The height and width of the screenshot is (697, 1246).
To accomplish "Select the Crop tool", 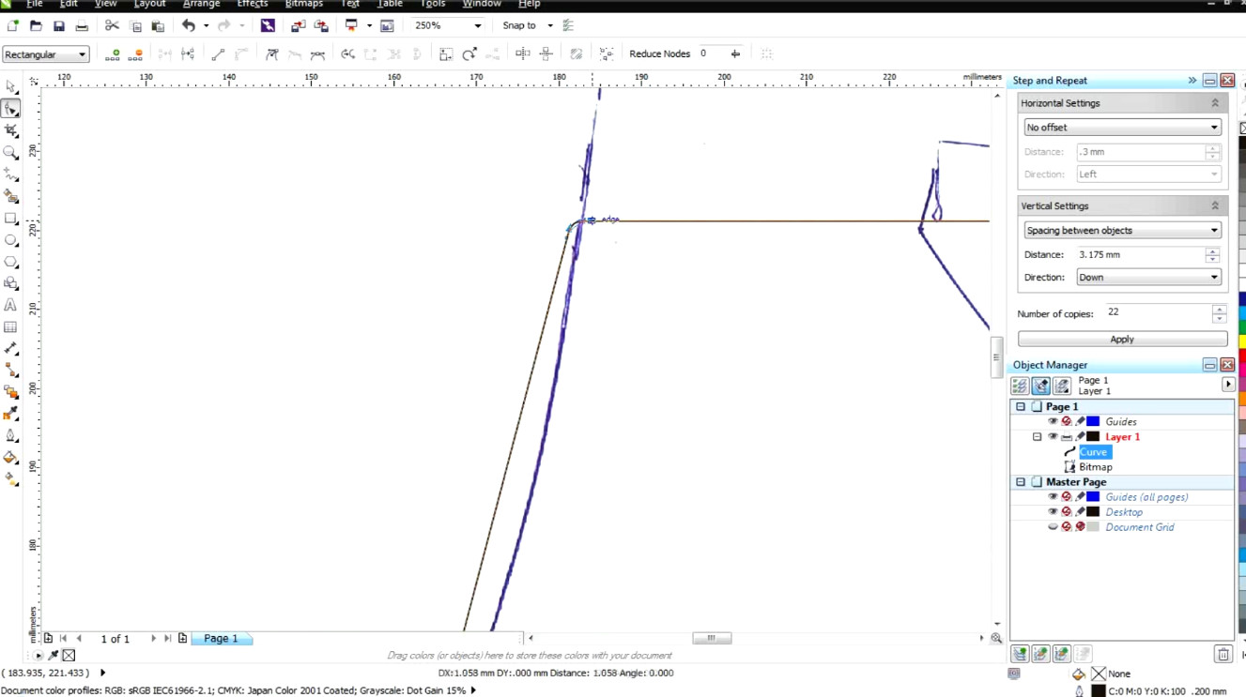I will pos(11,130).
